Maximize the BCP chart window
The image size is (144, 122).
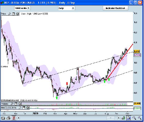coord(136,3)
